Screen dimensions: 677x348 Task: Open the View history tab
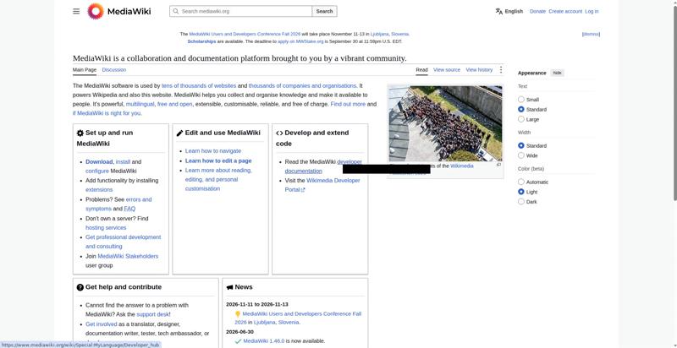click(x=479, y=70)
